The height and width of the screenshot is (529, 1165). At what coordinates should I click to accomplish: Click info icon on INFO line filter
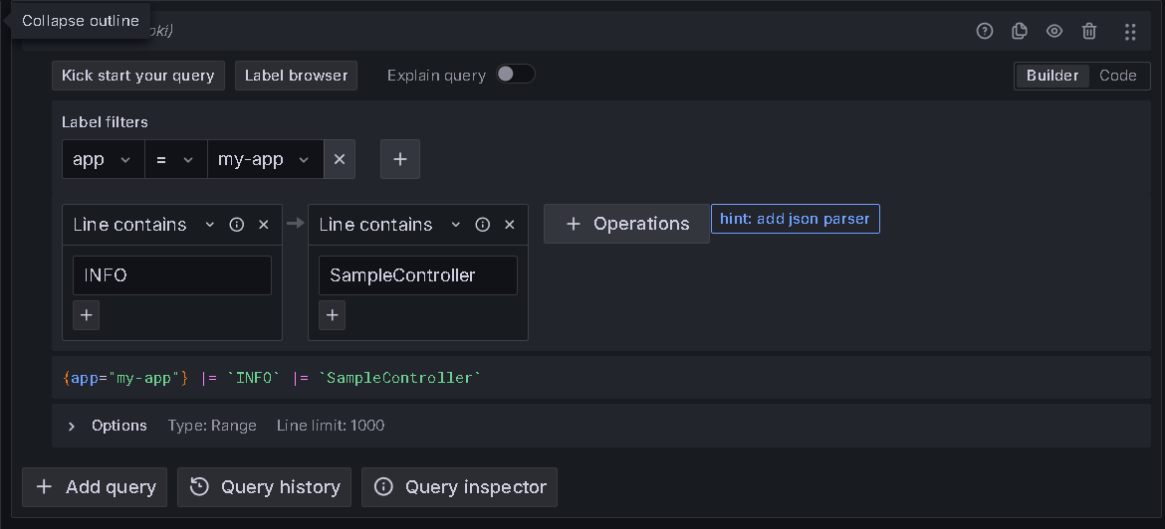click(x=237, y=225)
